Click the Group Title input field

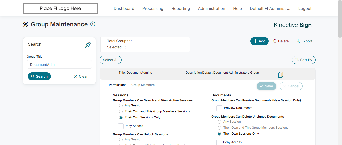(59, 65)
